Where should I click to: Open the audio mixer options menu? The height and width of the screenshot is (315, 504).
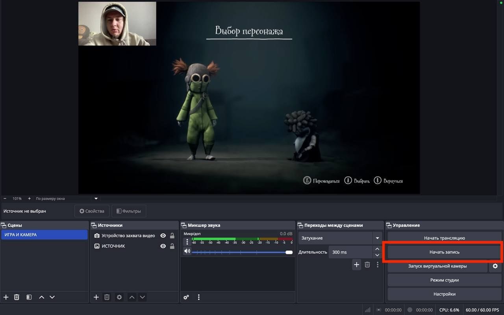pyautogui.click(x=199, y=297)
